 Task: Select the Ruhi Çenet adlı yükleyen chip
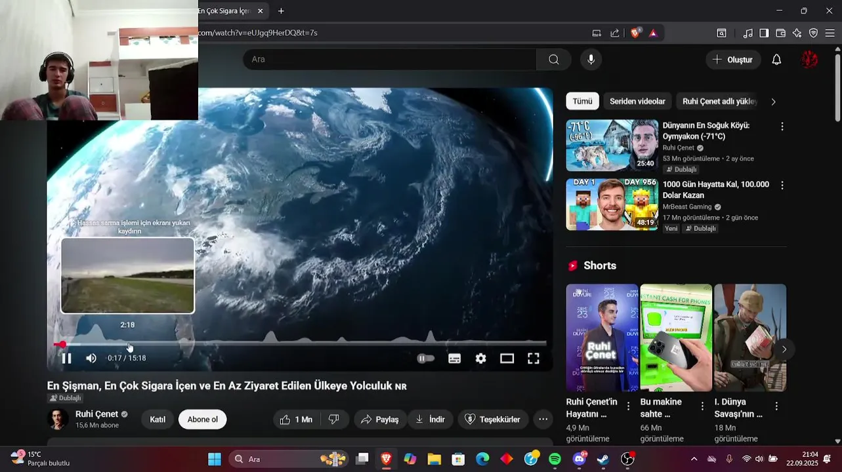pyautogui.click(x=719, y=101)
